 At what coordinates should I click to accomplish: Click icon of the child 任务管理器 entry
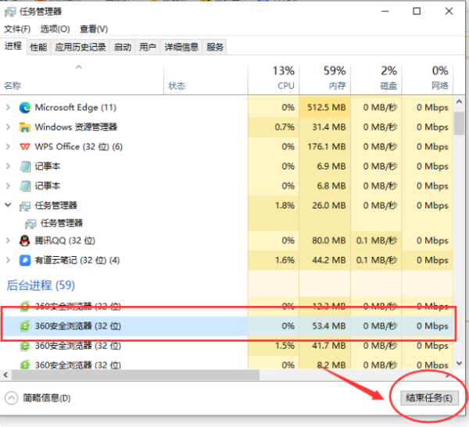[30, 223]
